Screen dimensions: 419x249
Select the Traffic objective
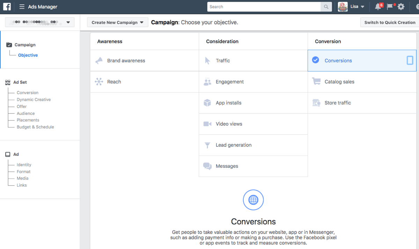click(x=223, y=60)
